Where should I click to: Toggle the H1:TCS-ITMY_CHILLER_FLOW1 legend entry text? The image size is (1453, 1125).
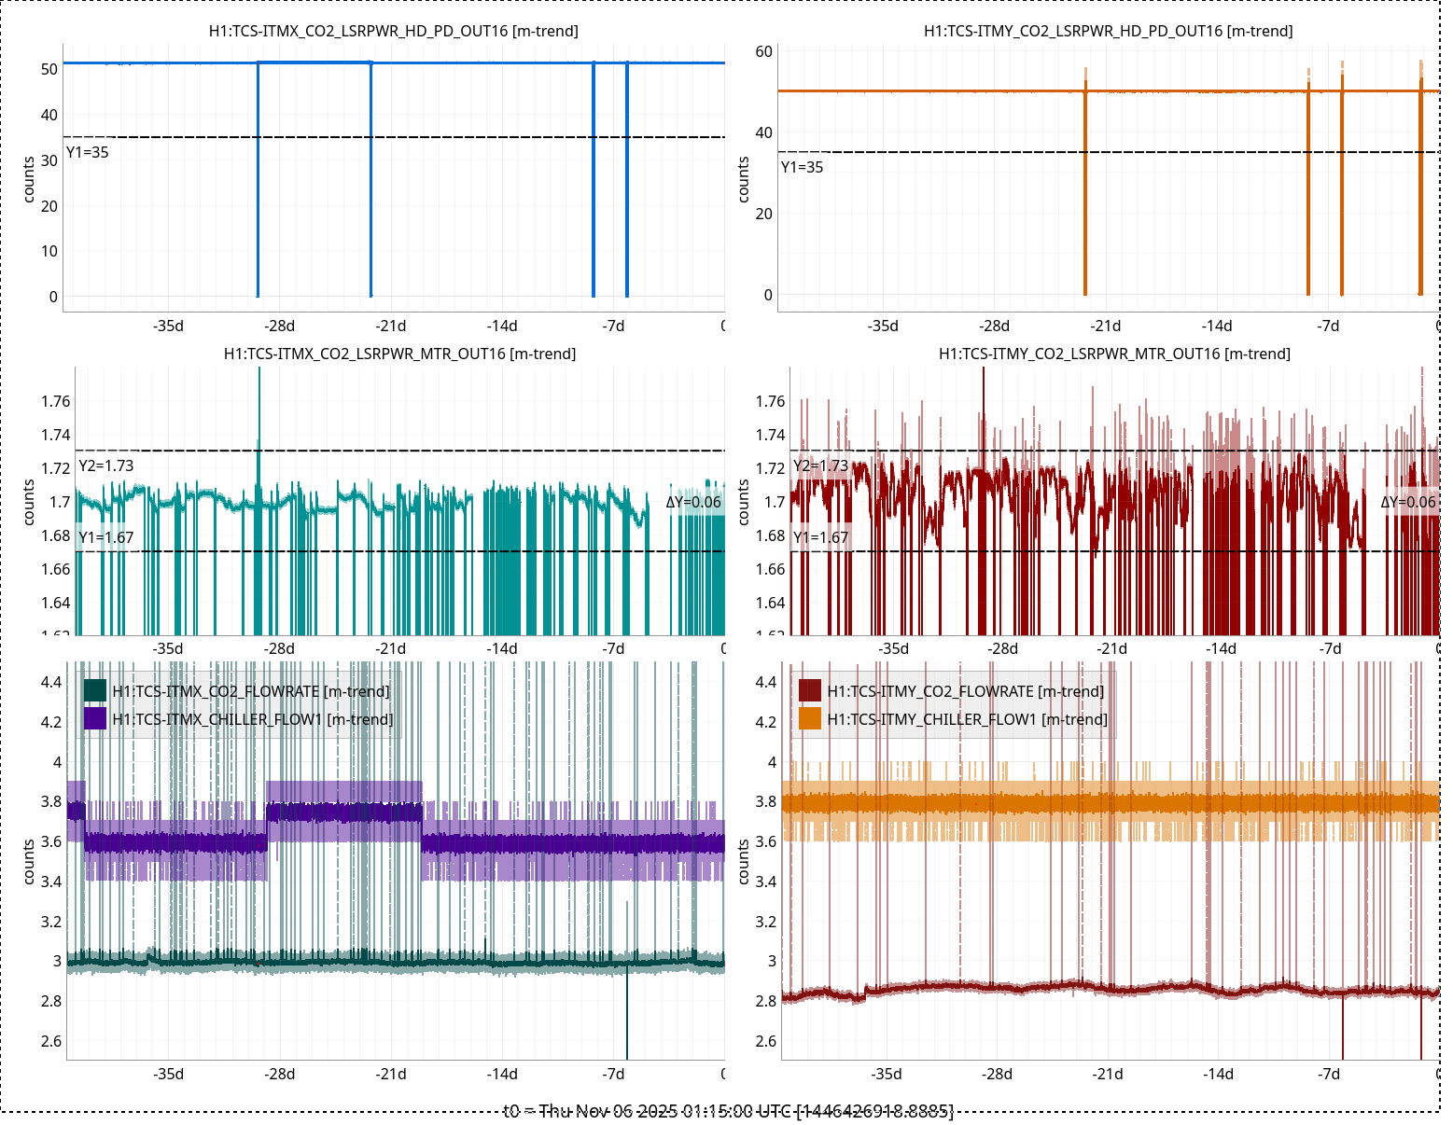967,719
